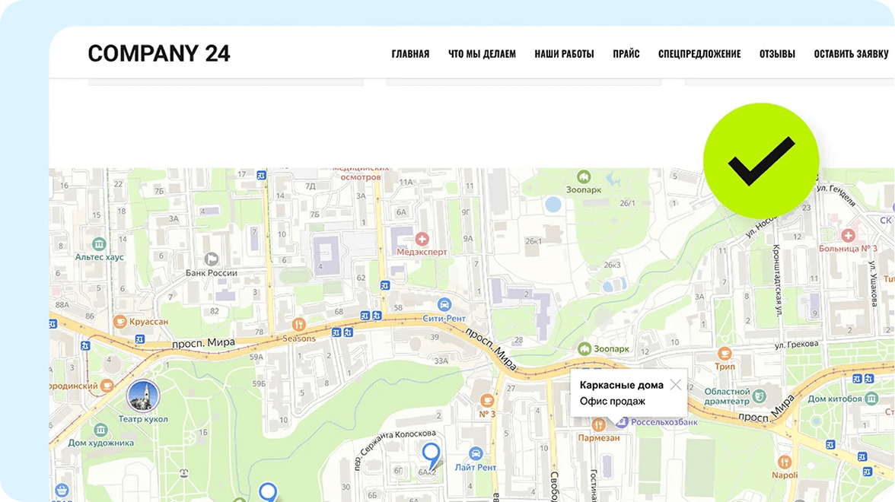The height and width of the screenshot is (502, 895).
Task: Select the Альтес хаус museum icon
Action: coord(99,244)
